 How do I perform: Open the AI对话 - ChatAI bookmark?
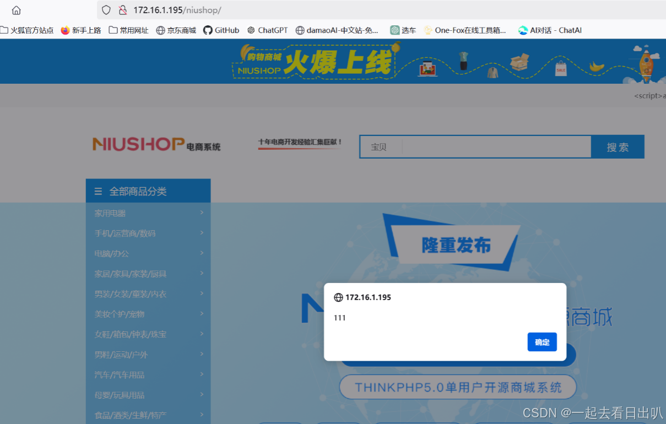(550, 30)
